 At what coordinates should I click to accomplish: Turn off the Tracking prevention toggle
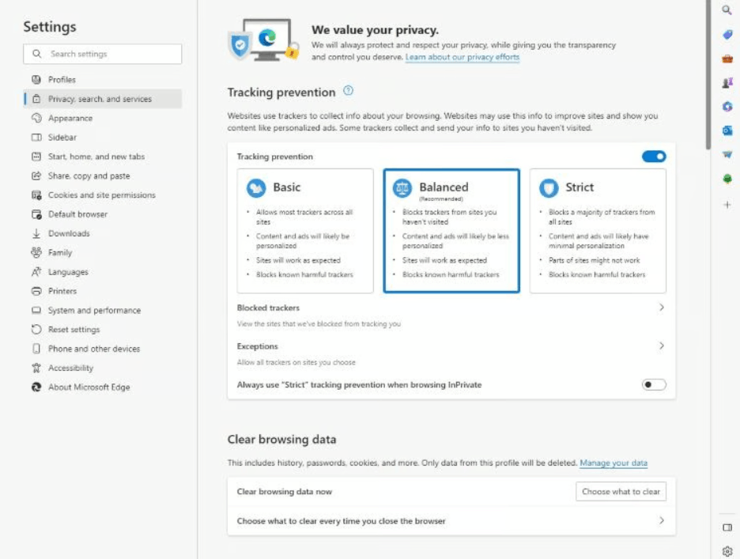point(654,157)
